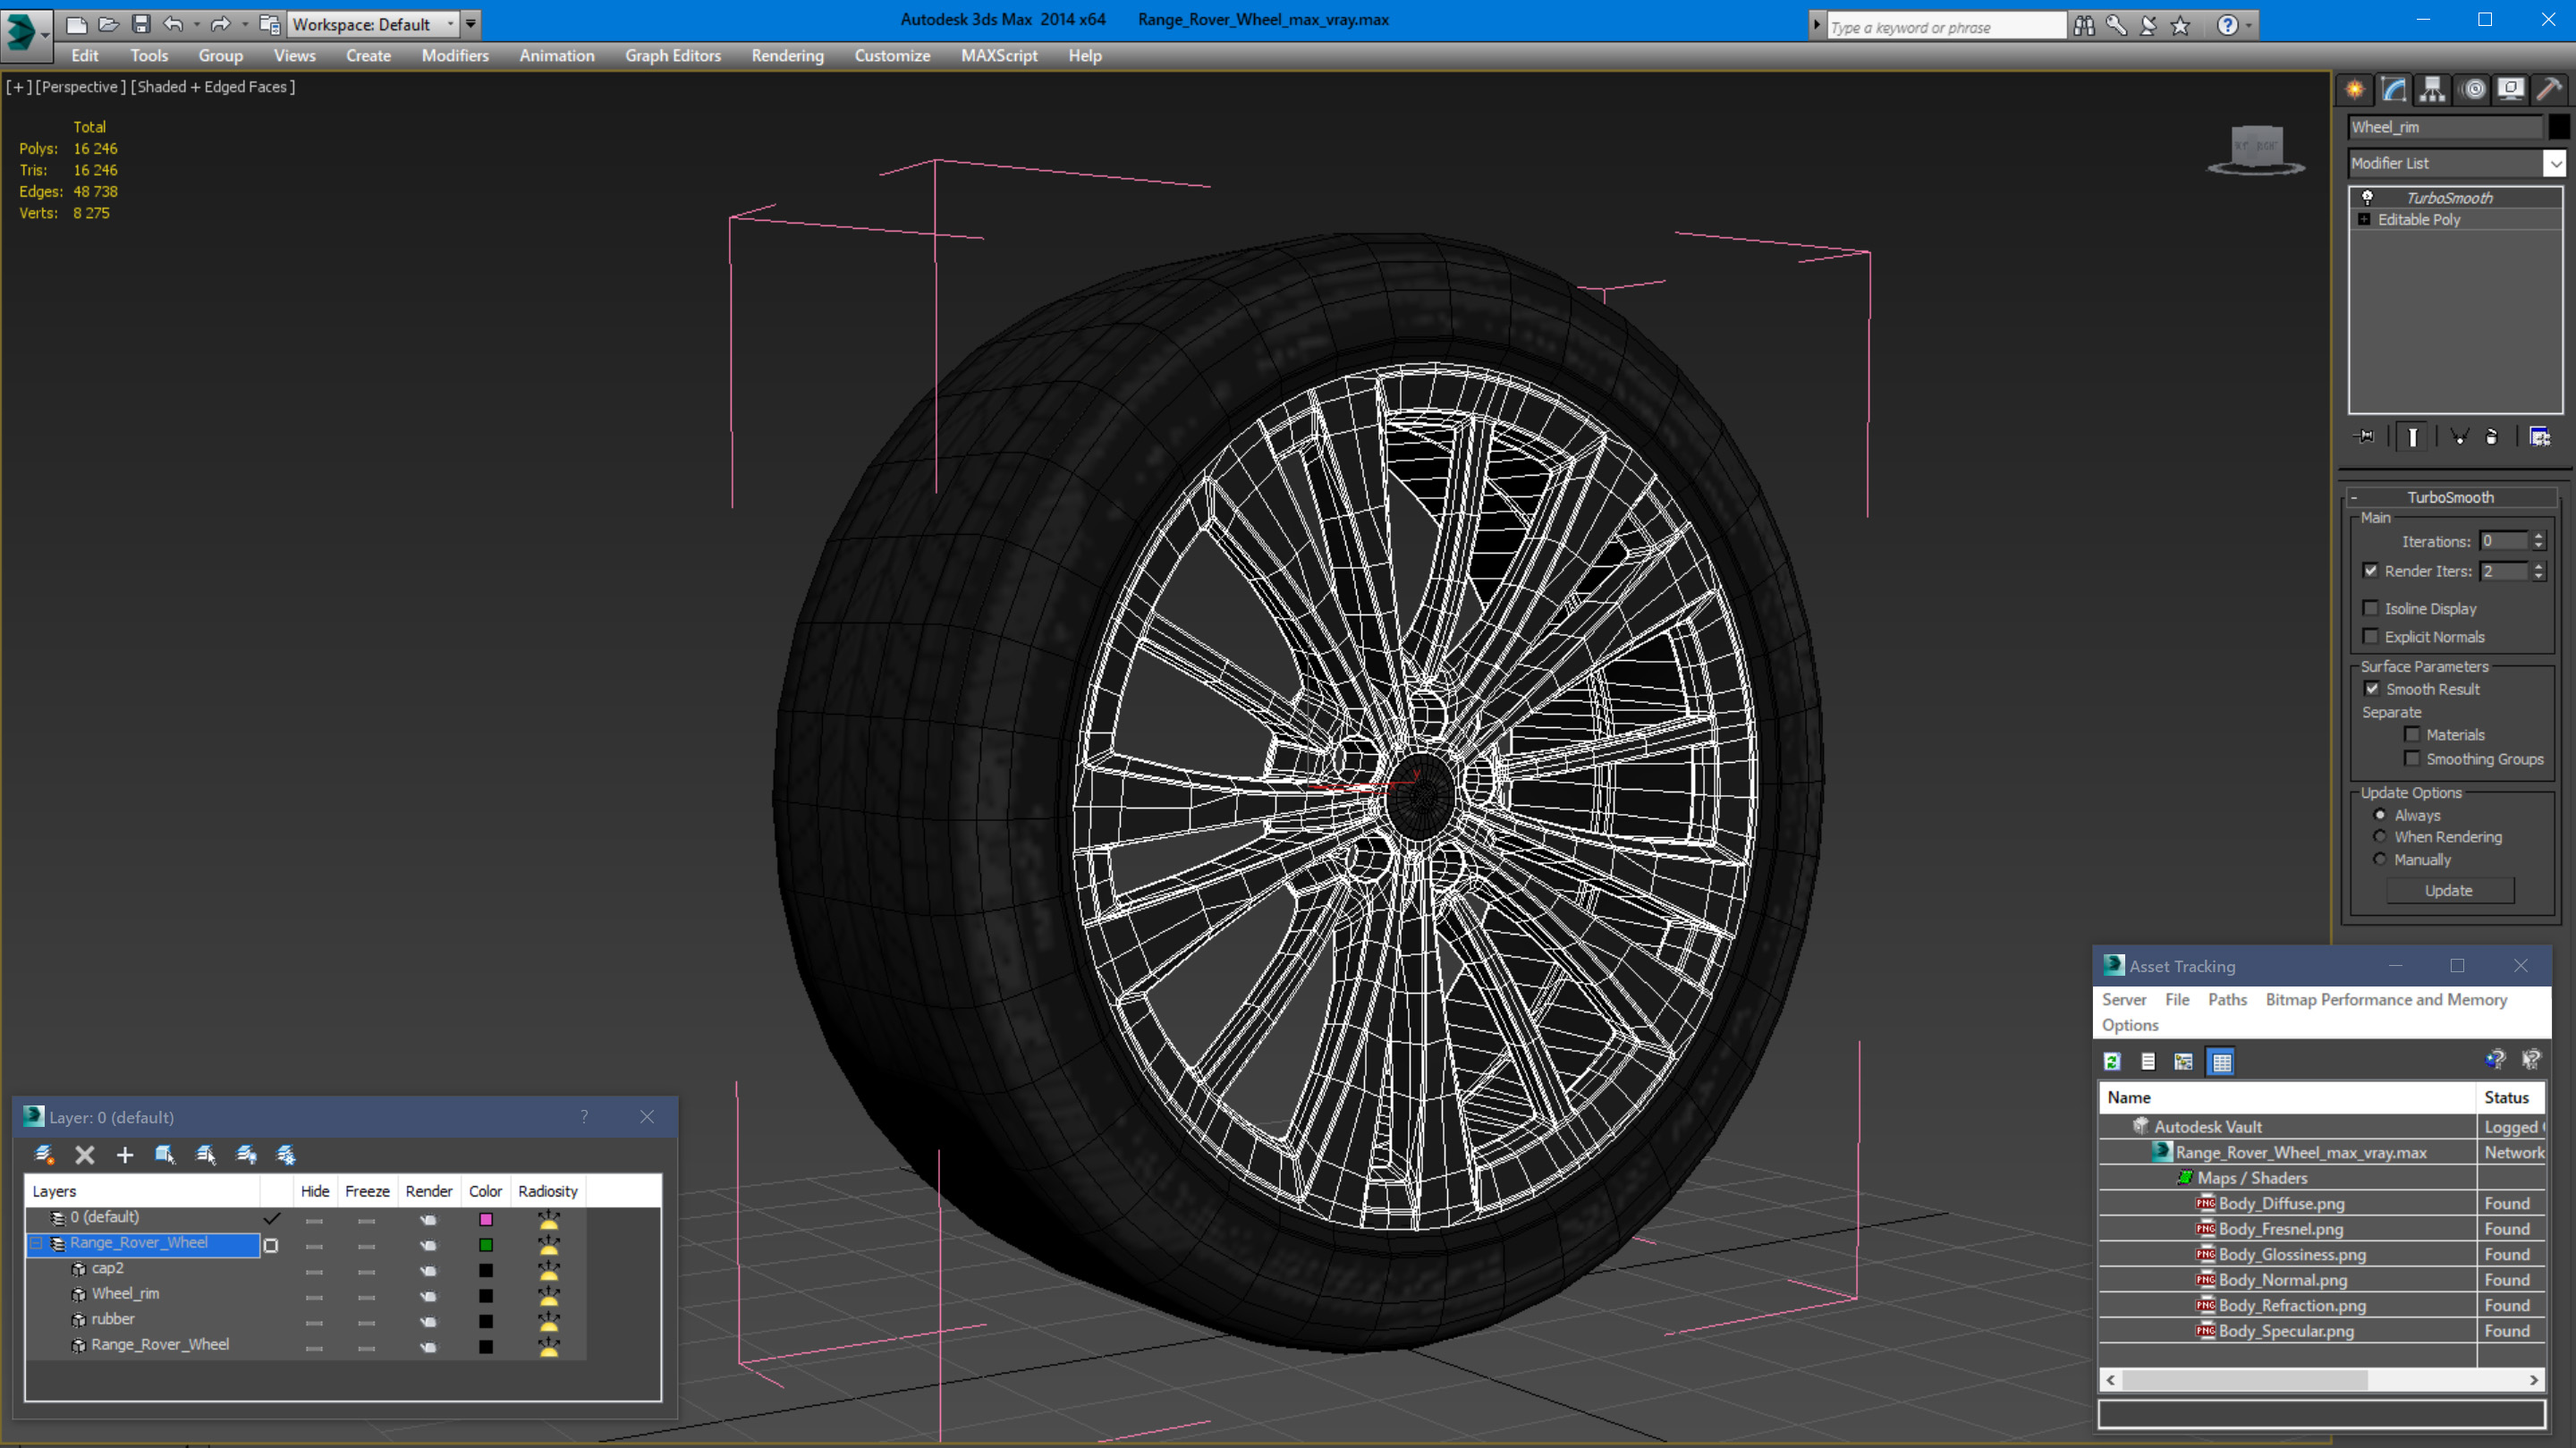Click Delete layer X icon in Layer toolbar
Image resolution: width=2576 pixels, height=1448 pixels.
click(x=85, y=1155)
